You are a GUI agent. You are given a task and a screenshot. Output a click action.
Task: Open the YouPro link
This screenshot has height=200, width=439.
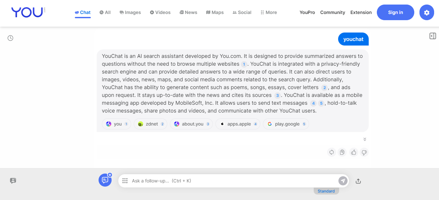coord(307,12)
